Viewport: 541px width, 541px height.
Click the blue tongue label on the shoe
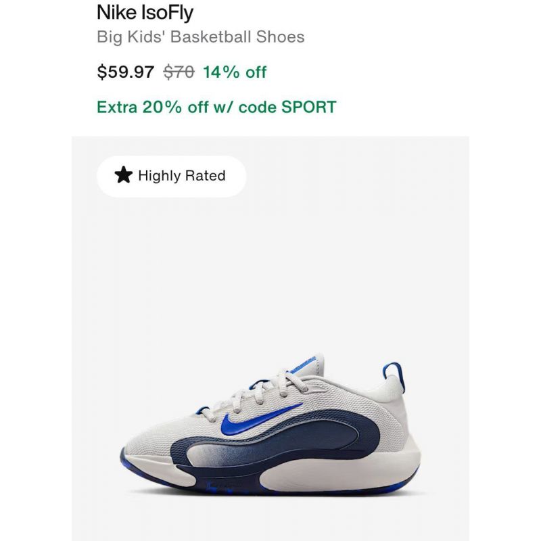click(x=303, y=365)
